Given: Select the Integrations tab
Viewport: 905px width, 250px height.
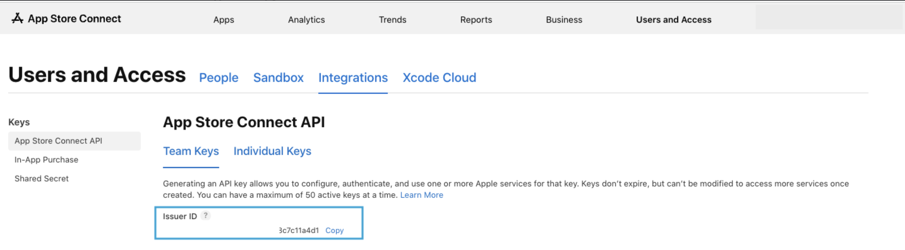Looking at the screenshot, I should pos(353,77).
